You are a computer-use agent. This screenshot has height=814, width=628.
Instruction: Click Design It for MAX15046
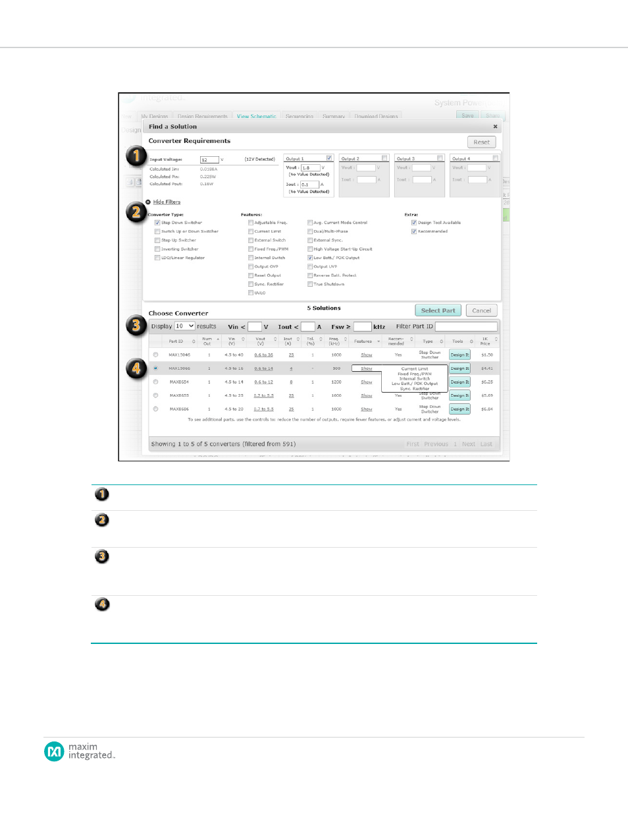(459, 355)
